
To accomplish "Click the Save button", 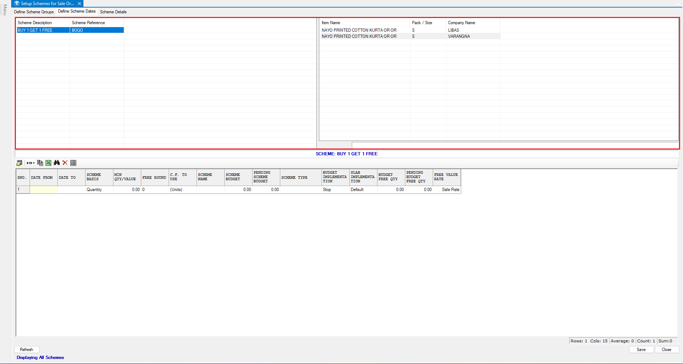I will 641,350.
